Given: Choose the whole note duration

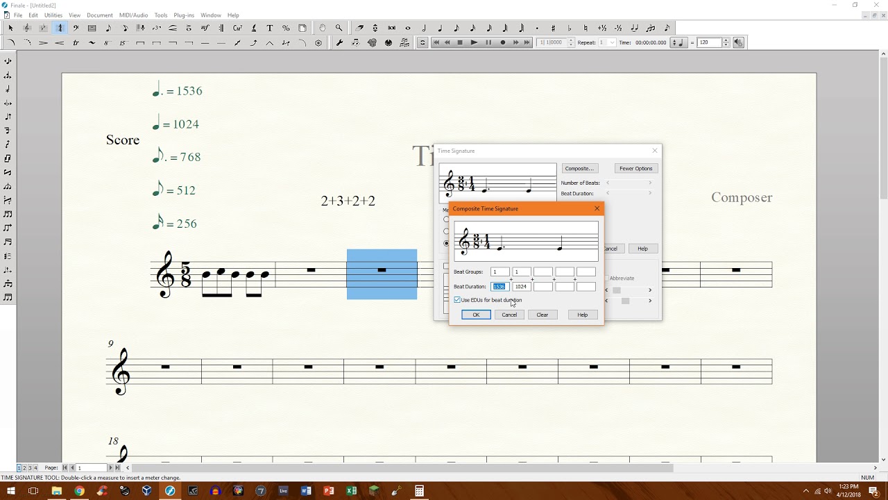Looking at the screenshot, I should tap(408, 28).
